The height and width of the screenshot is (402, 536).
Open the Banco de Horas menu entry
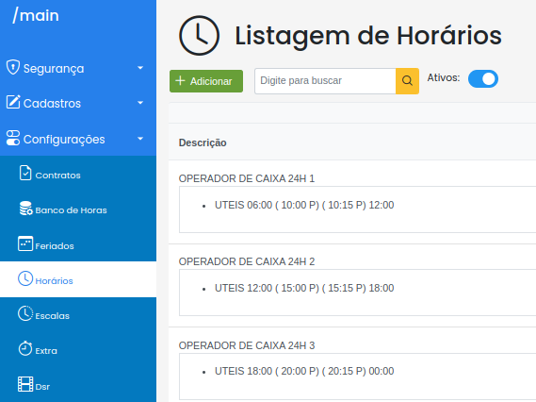coord(78,209)
